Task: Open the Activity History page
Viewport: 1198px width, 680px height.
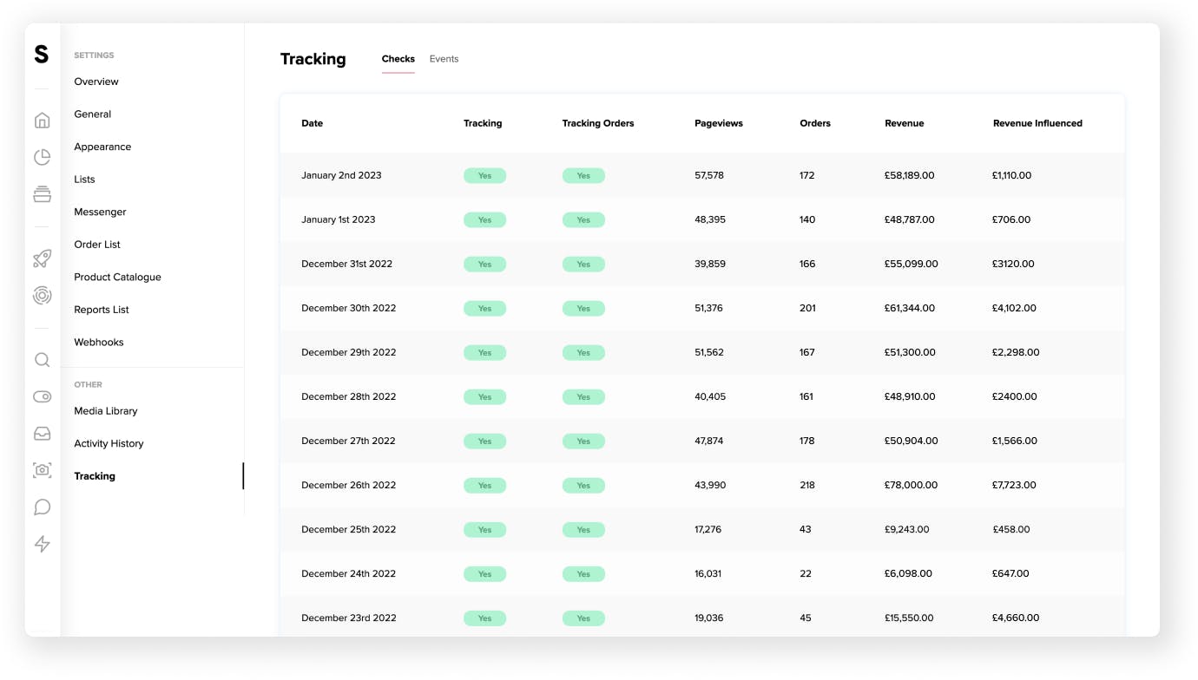Action: point(109,443)
